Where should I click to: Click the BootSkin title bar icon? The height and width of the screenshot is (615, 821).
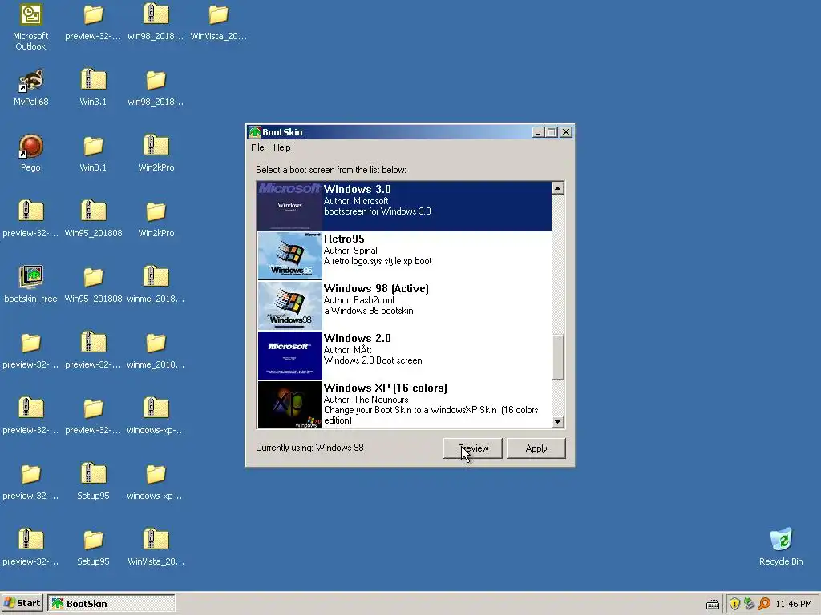tap(254, 132)
